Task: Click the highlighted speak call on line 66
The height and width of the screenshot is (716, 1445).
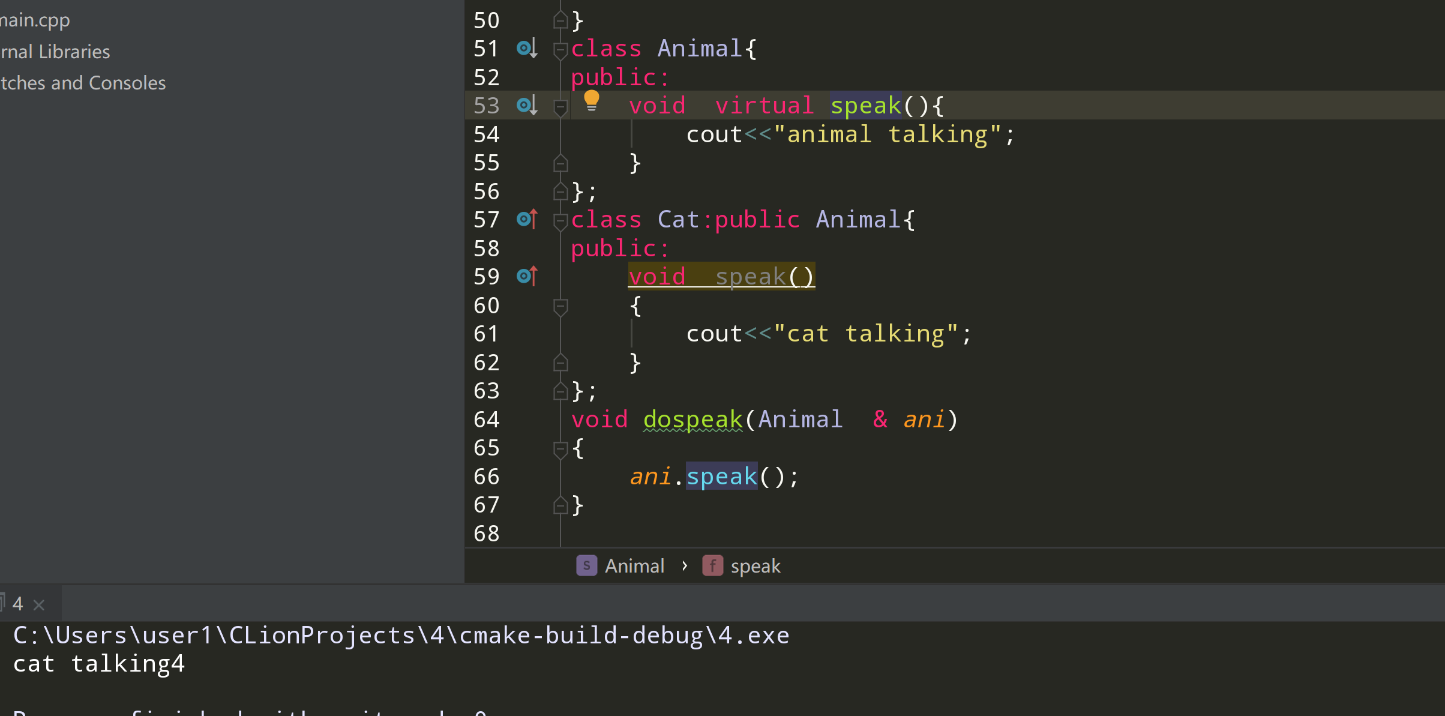Action: [721, 477]
